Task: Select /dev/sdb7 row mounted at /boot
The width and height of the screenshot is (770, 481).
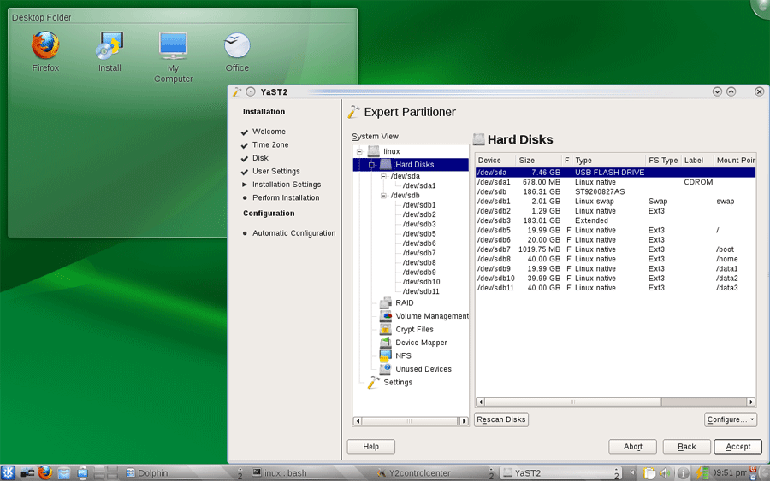Action: [x=615, y=249]
